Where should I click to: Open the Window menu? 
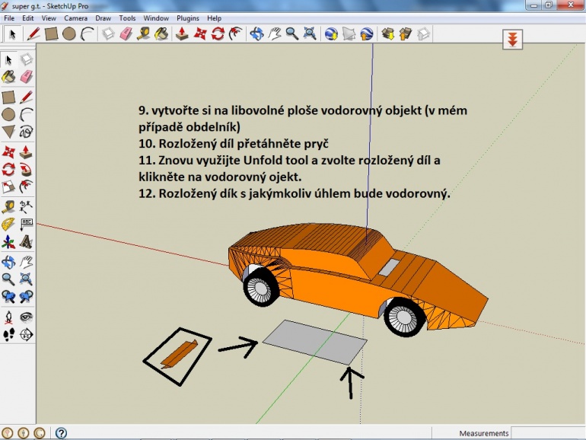(156, 18)
